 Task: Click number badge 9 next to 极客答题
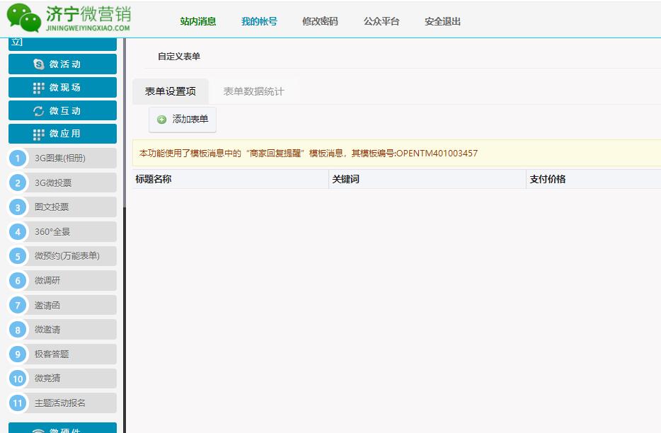click(18, 354)
